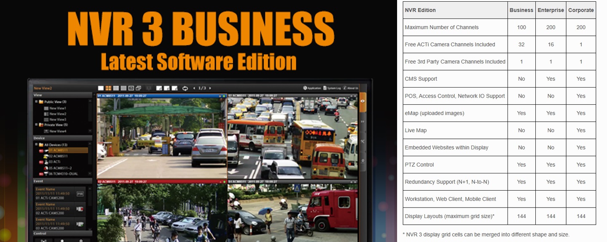Viewport: 607px width, 242px height.
Task: Click the Control panel header
Action: click(62, 233)
